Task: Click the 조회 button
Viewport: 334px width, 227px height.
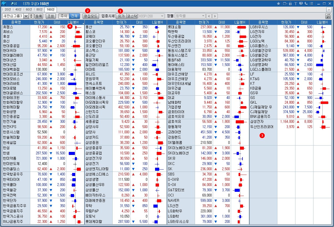Action: click(x=50, y=16)
